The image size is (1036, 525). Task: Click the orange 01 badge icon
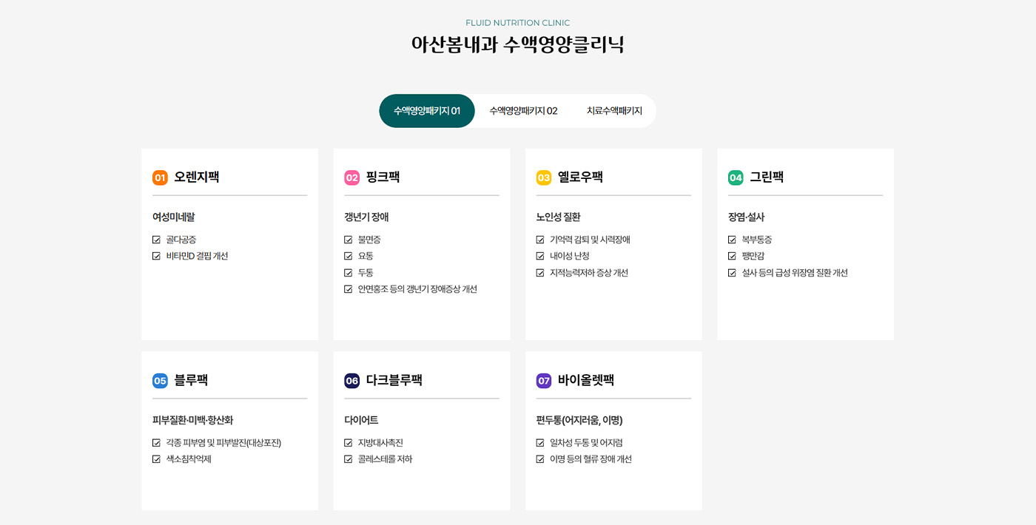(x=160, y=177)
